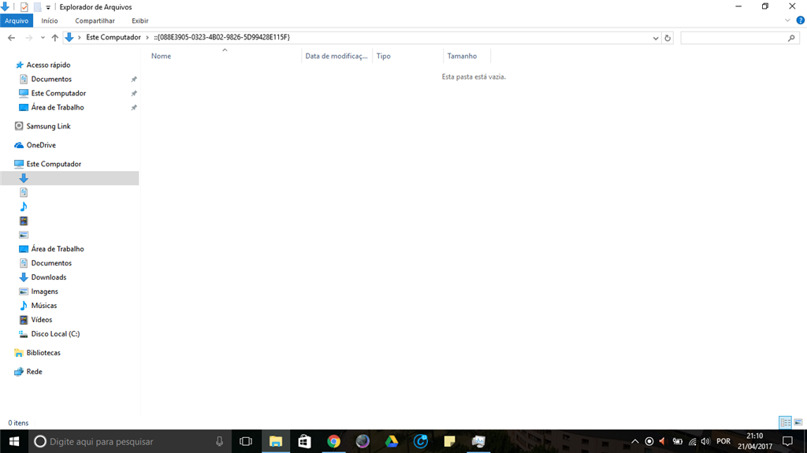The height and width of the screenshot is (453, 807).
Task: Open the Exibir tab
Action: 139,20
